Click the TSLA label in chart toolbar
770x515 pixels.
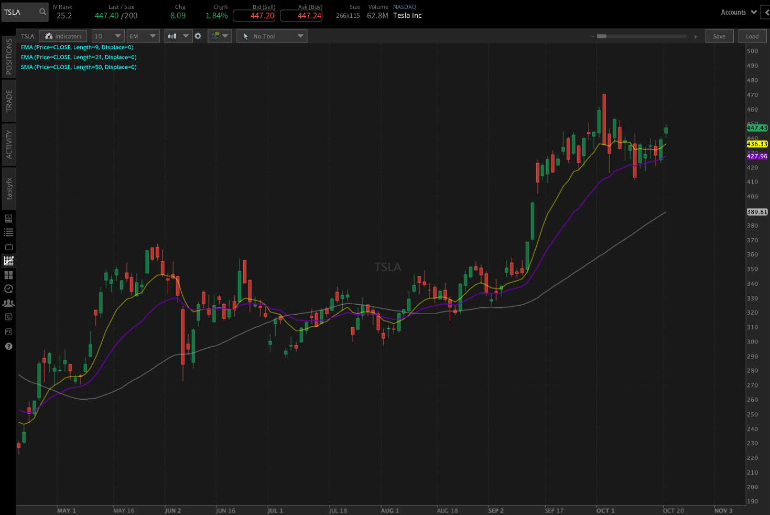(x=27, y=36)
